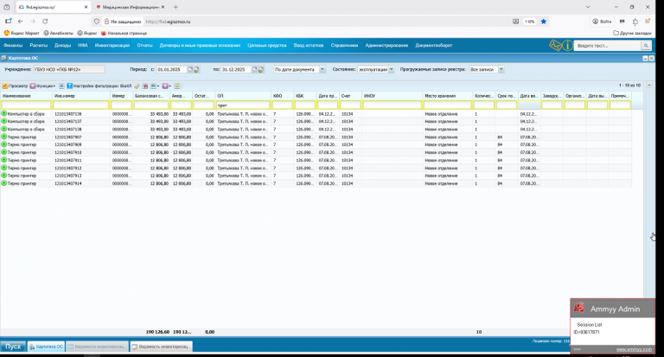Expand the 'Состояние' эксплуатации dropdown

[x=392, y=69]
